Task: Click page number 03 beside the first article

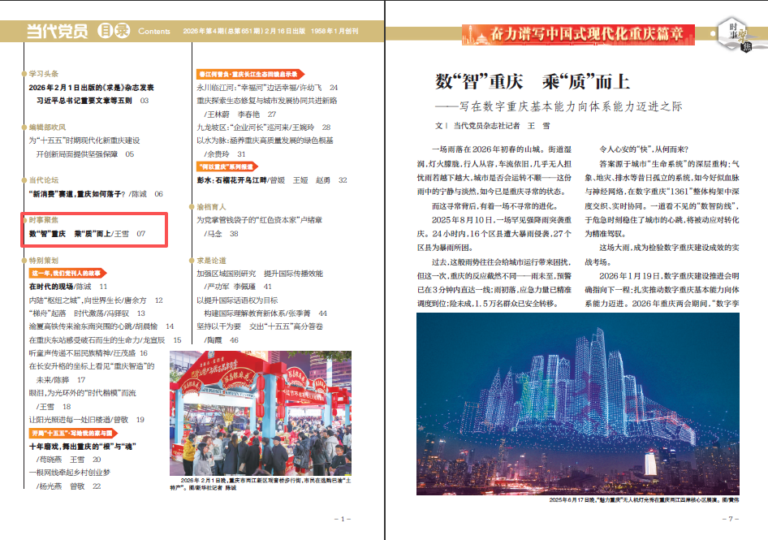Action: [x=145, y=100]
